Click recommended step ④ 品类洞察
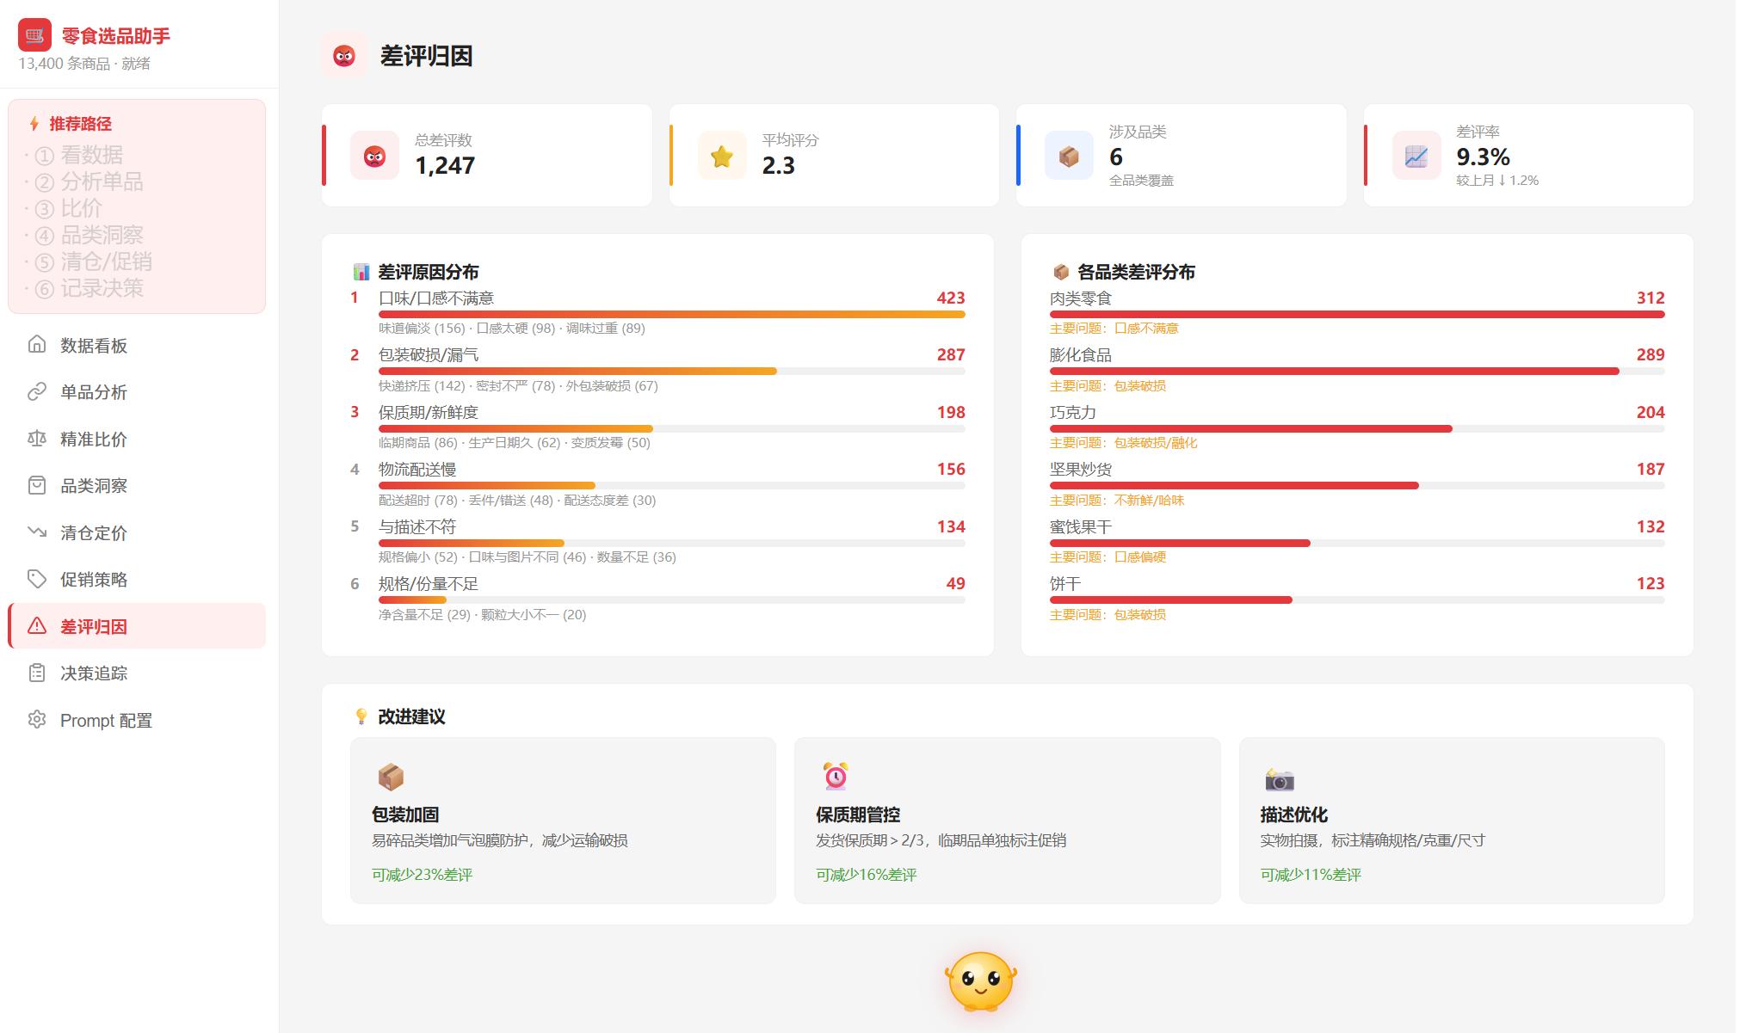 pos(89,235)
